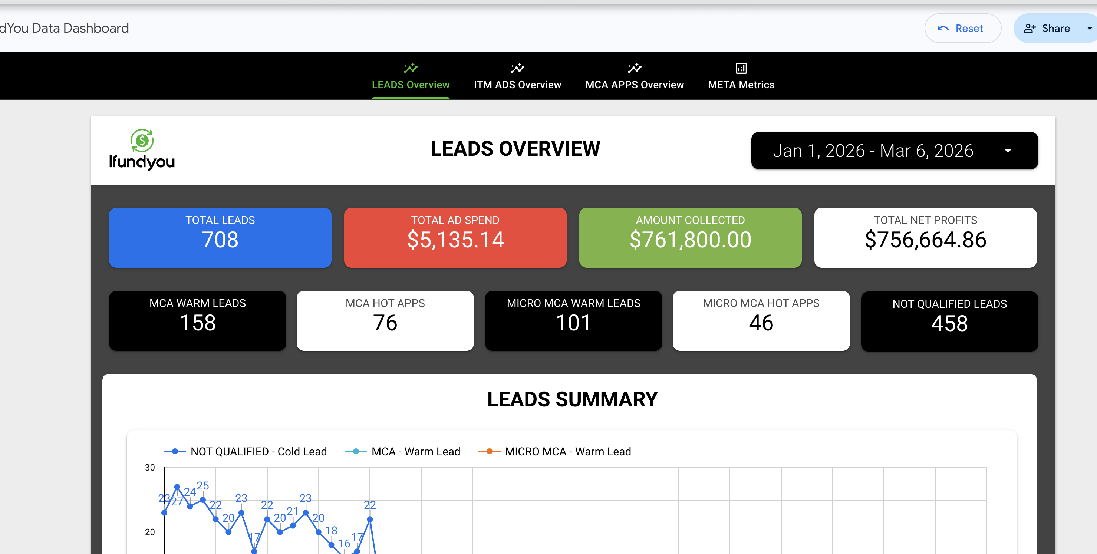Click the MICRO MCA HOT APPS 46 card
Image resolution: width=1097 pixels, height=554 pixels.
click(761, 321)
